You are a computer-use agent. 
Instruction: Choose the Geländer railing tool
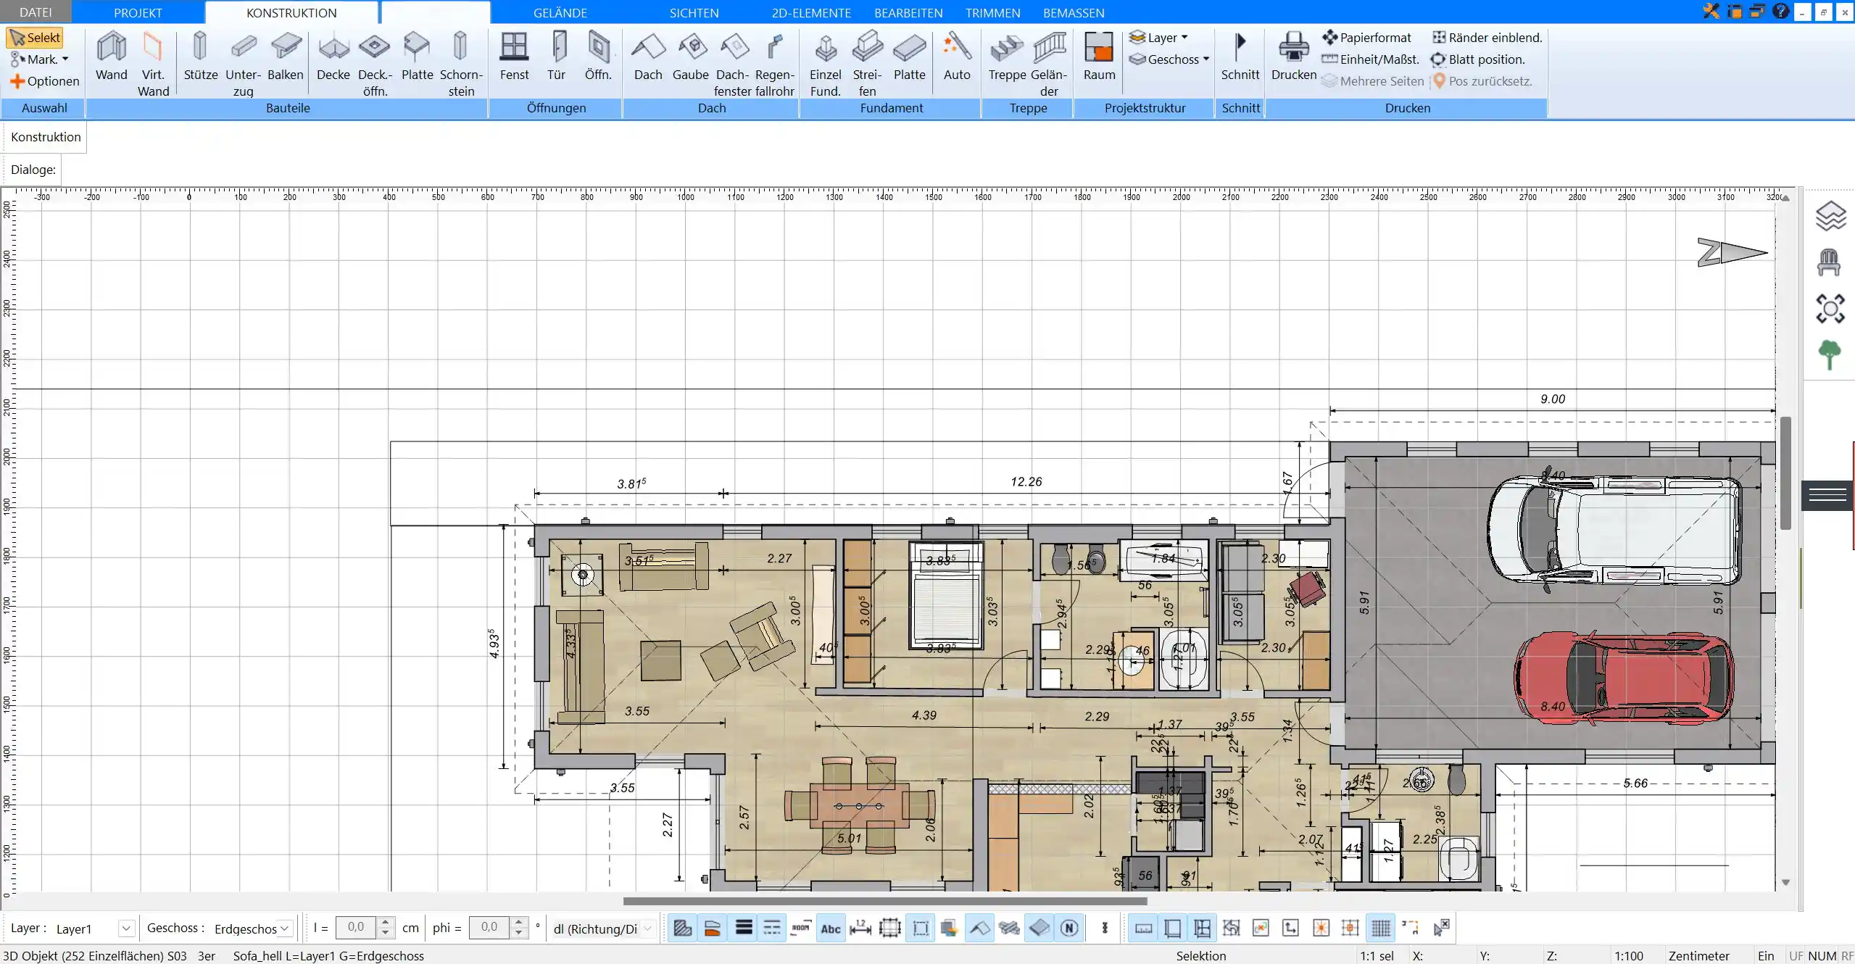click(x=1049, y=64)
